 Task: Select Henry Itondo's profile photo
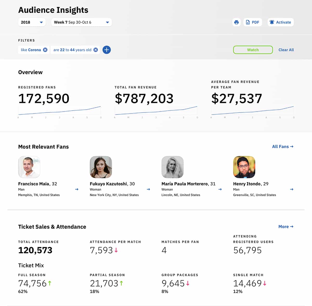(x=244, y=167)
